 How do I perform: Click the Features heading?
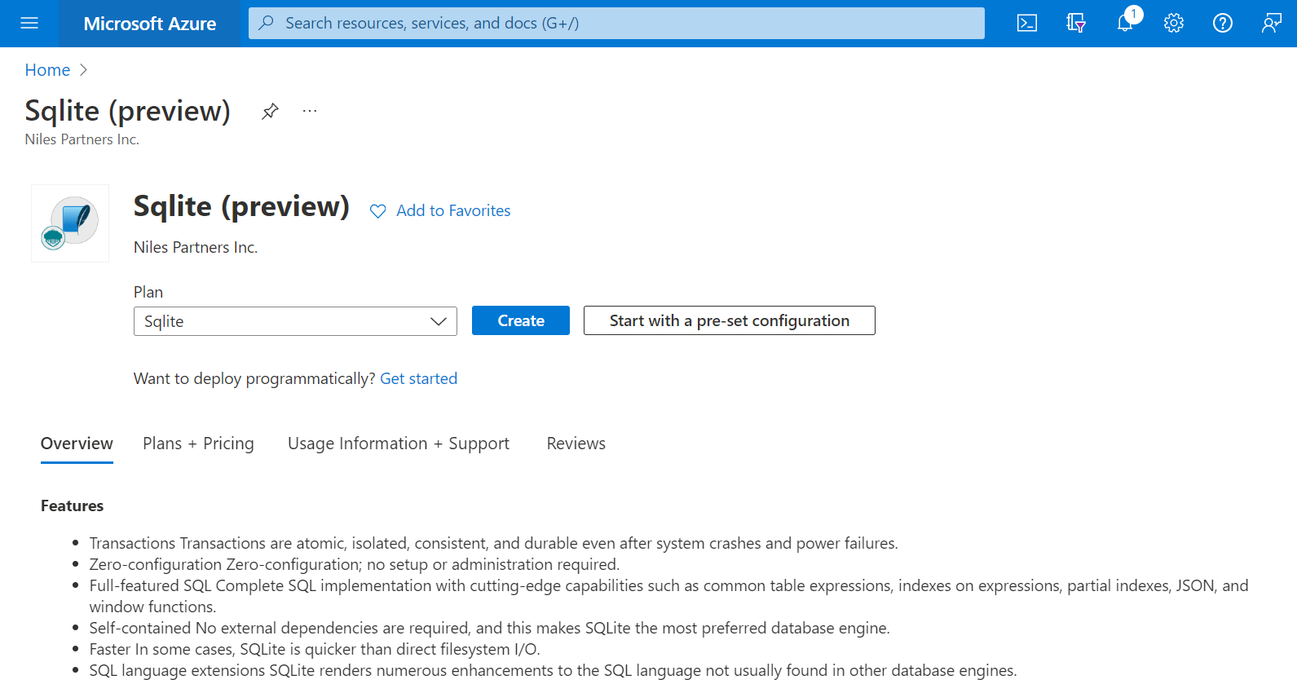tap(72, 505)
